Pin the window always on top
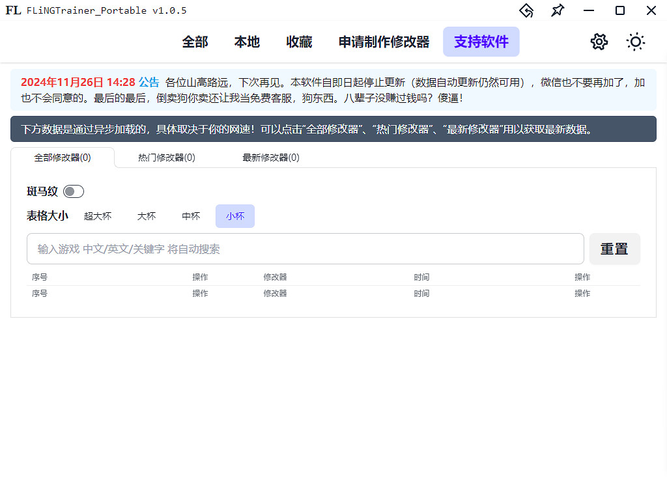667x500 pixels. pos(558,10)
